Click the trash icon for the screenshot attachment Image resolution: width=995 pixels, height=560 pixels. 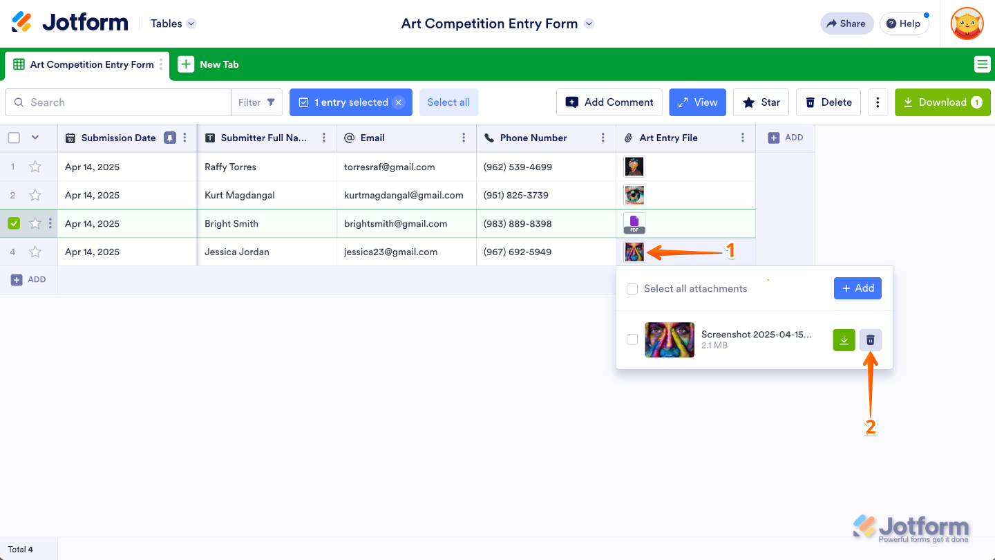point(871,340)
